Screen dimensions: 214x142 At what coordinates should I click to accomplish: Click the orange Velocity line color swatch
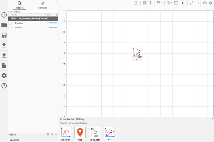point(53,27)
